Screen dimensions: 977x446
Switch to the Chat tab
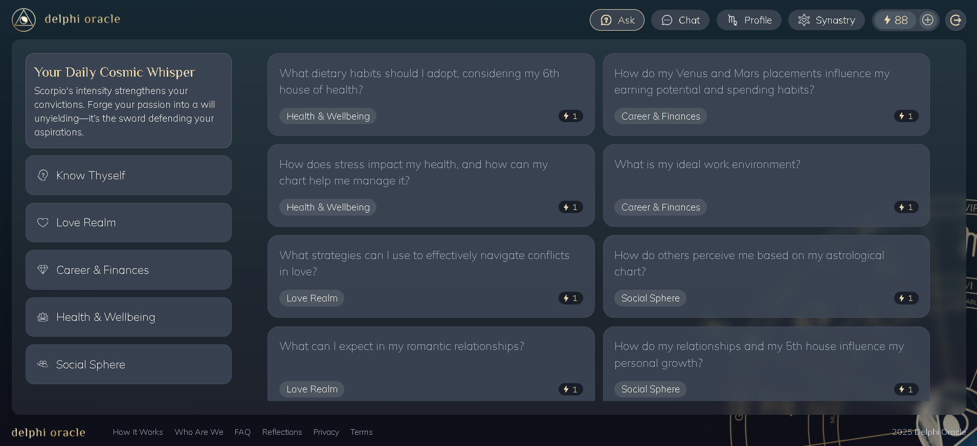(x=680, y=20)
